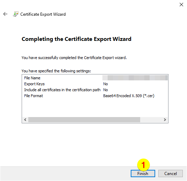The image size is (187, 181).
Task: Select the Include all certificates row
Action: point(95,90)
